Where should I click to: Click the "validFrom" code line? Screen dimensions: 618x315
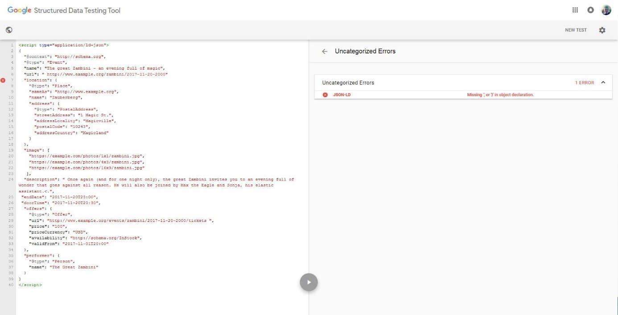pos(69,244)
